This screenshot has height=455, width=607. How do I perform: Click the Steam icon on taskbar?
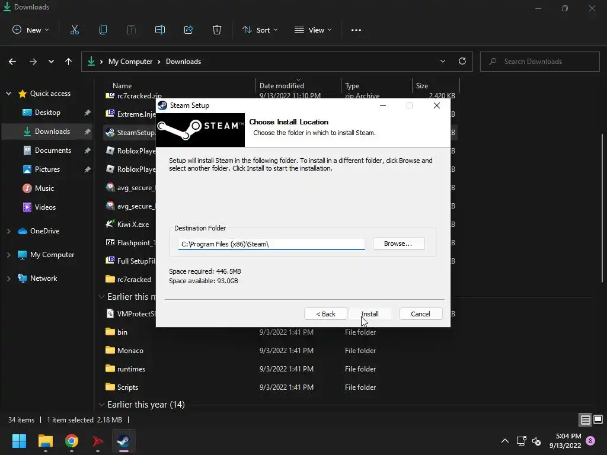123,441
